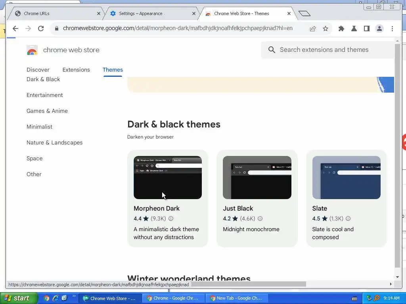Click the forward navigation arrow
This screenshot has width=406, height=304.
point(28,28)
